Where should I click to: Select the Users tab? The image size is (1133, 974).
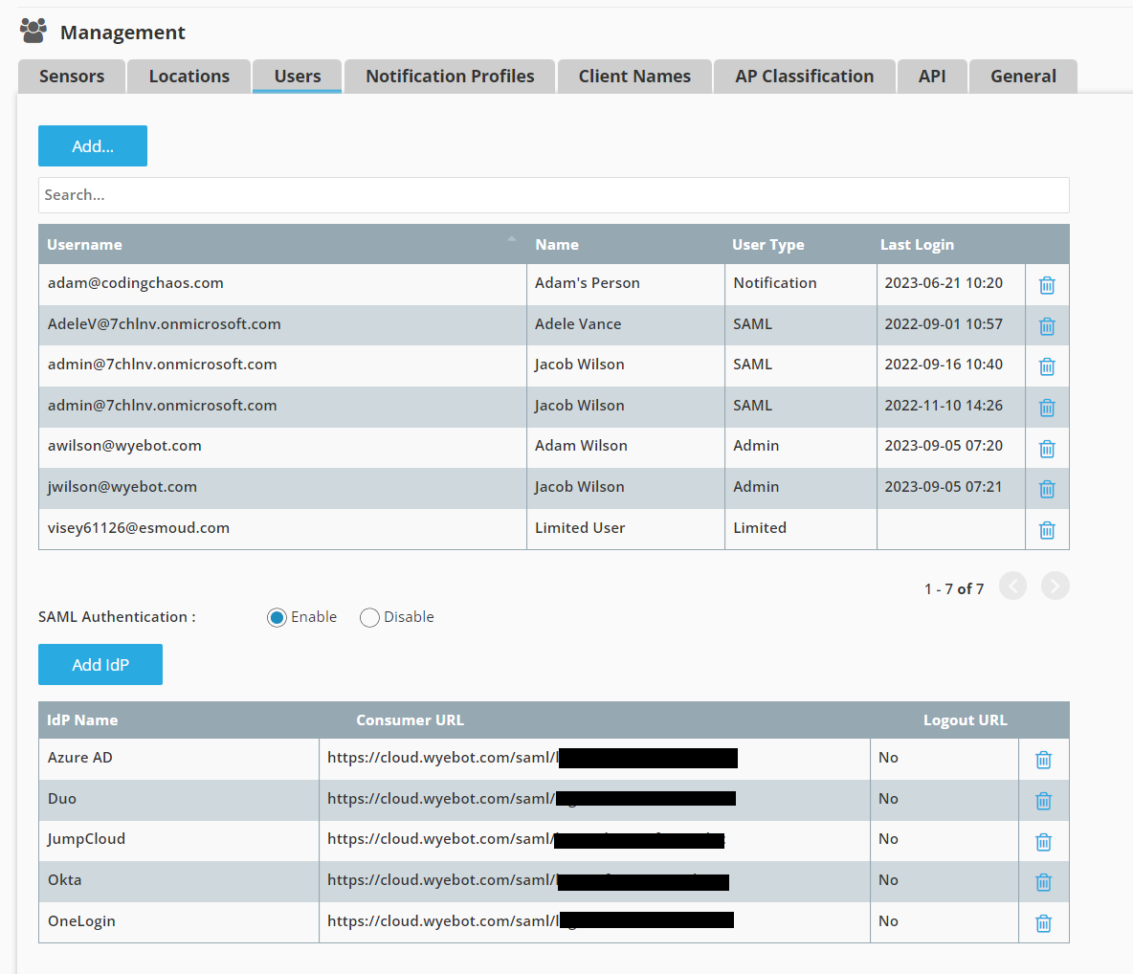(x=297, y=76)
